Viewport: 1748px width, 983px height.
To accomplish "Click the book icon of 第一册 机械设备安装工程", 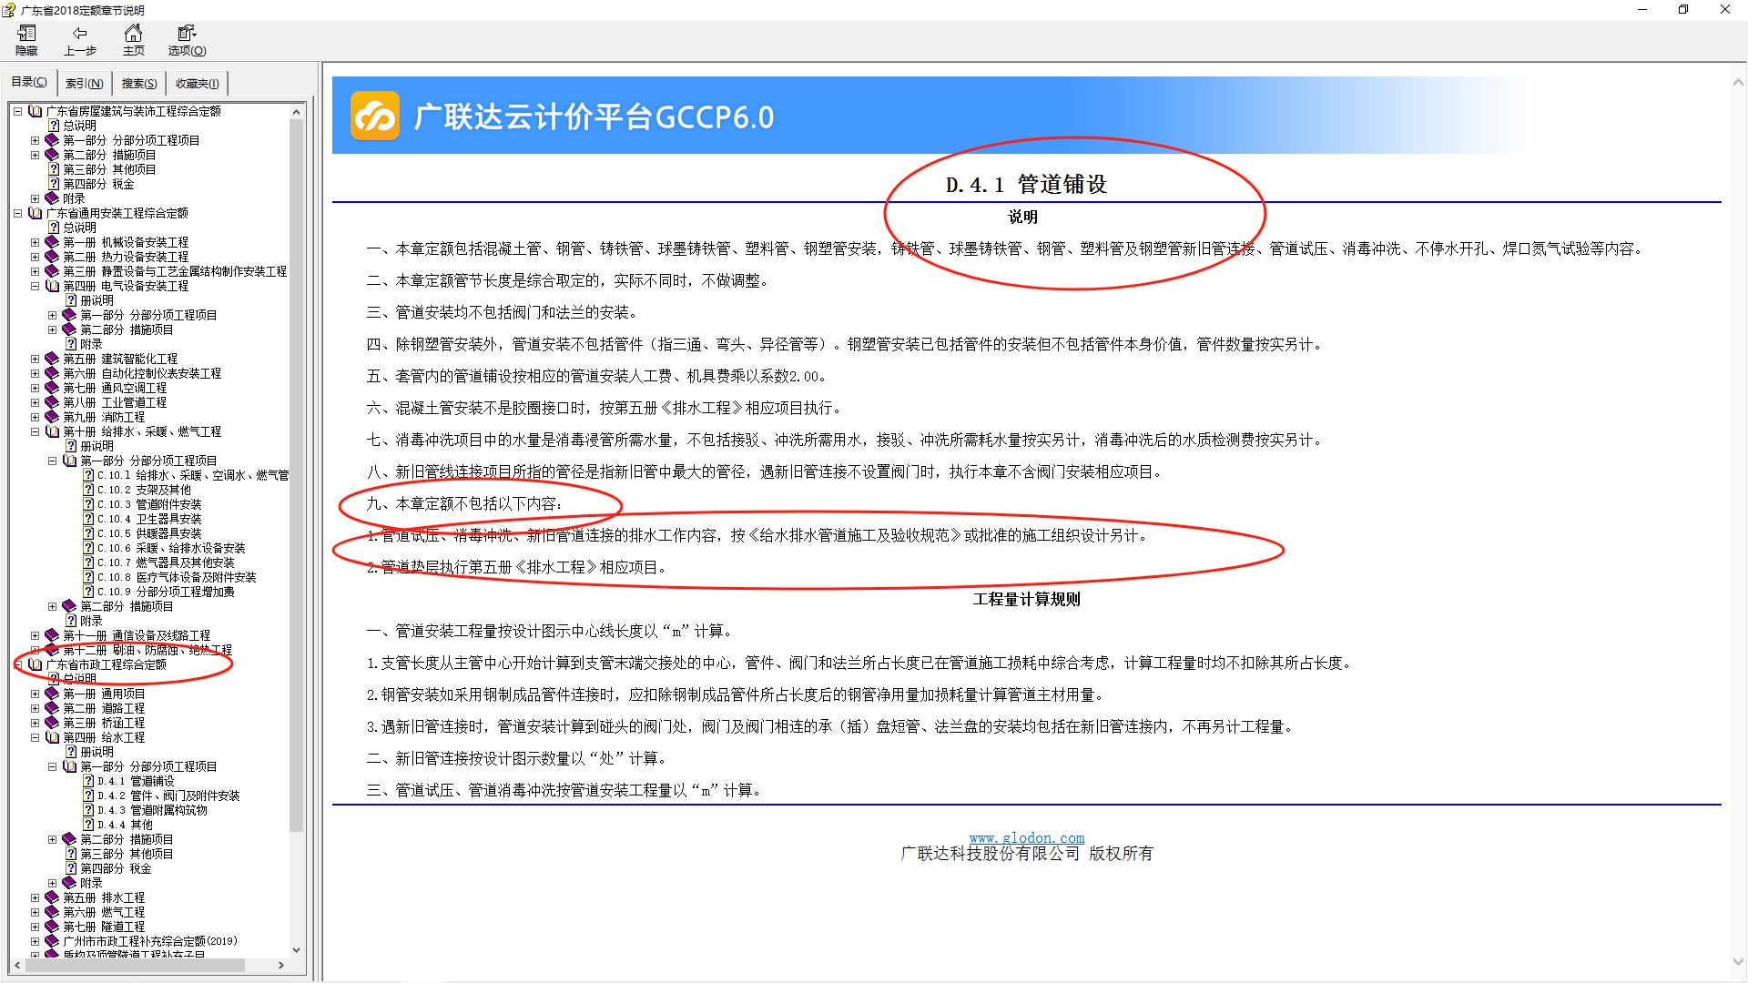I will point(53,242).
